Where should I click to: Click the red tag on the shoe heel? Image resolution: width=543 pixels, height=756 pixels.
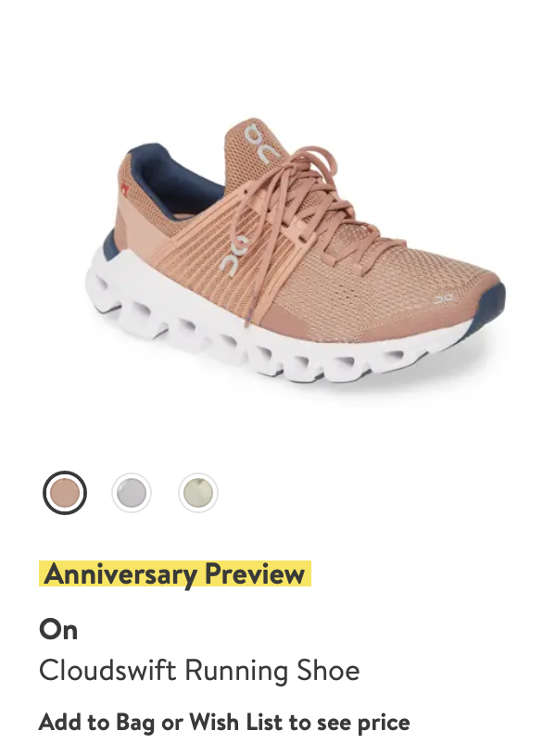click(x=125, y=190)
